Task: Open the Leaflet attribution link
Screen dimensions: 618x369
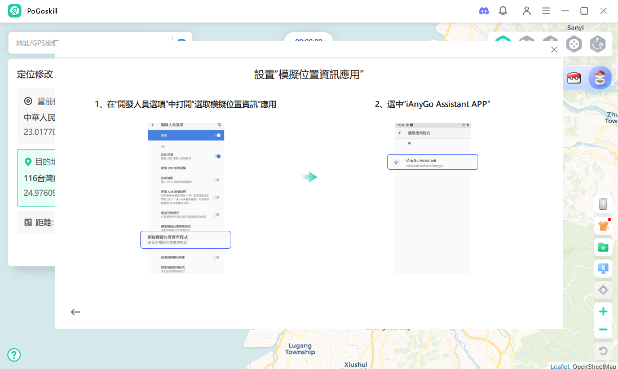Action: [x=560, y=366]
